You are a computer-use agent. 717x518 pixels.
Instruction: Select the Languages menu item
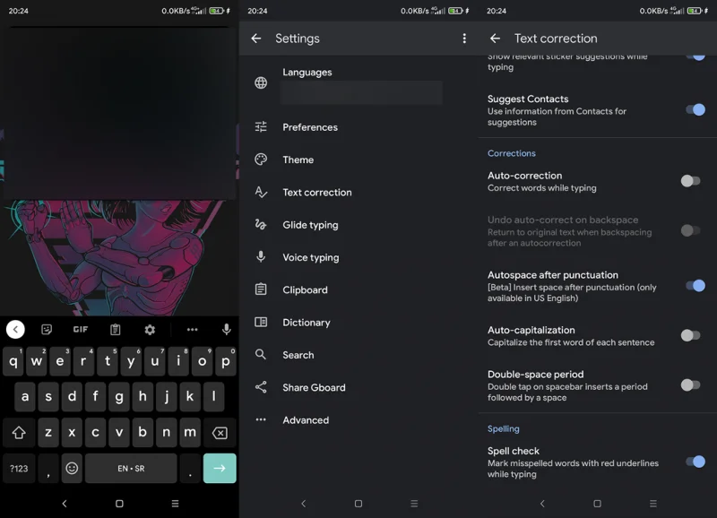358,83
